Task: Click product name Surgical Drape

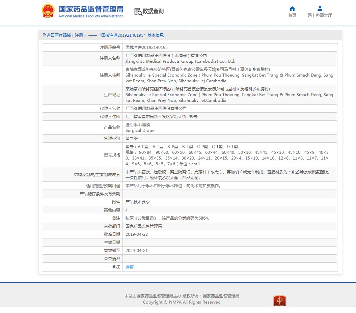Action: click(140, 131)
